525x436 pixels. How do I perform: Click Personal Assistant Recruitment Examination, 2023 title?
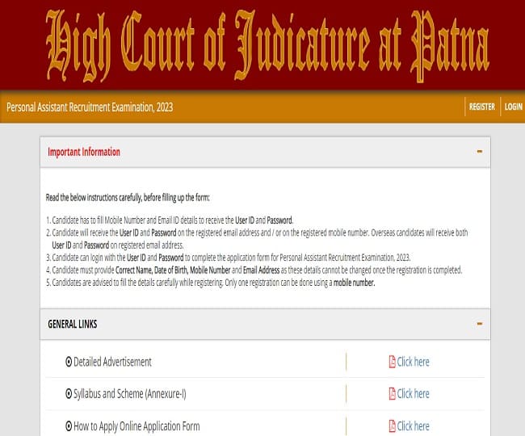click(x=90, y=107)
